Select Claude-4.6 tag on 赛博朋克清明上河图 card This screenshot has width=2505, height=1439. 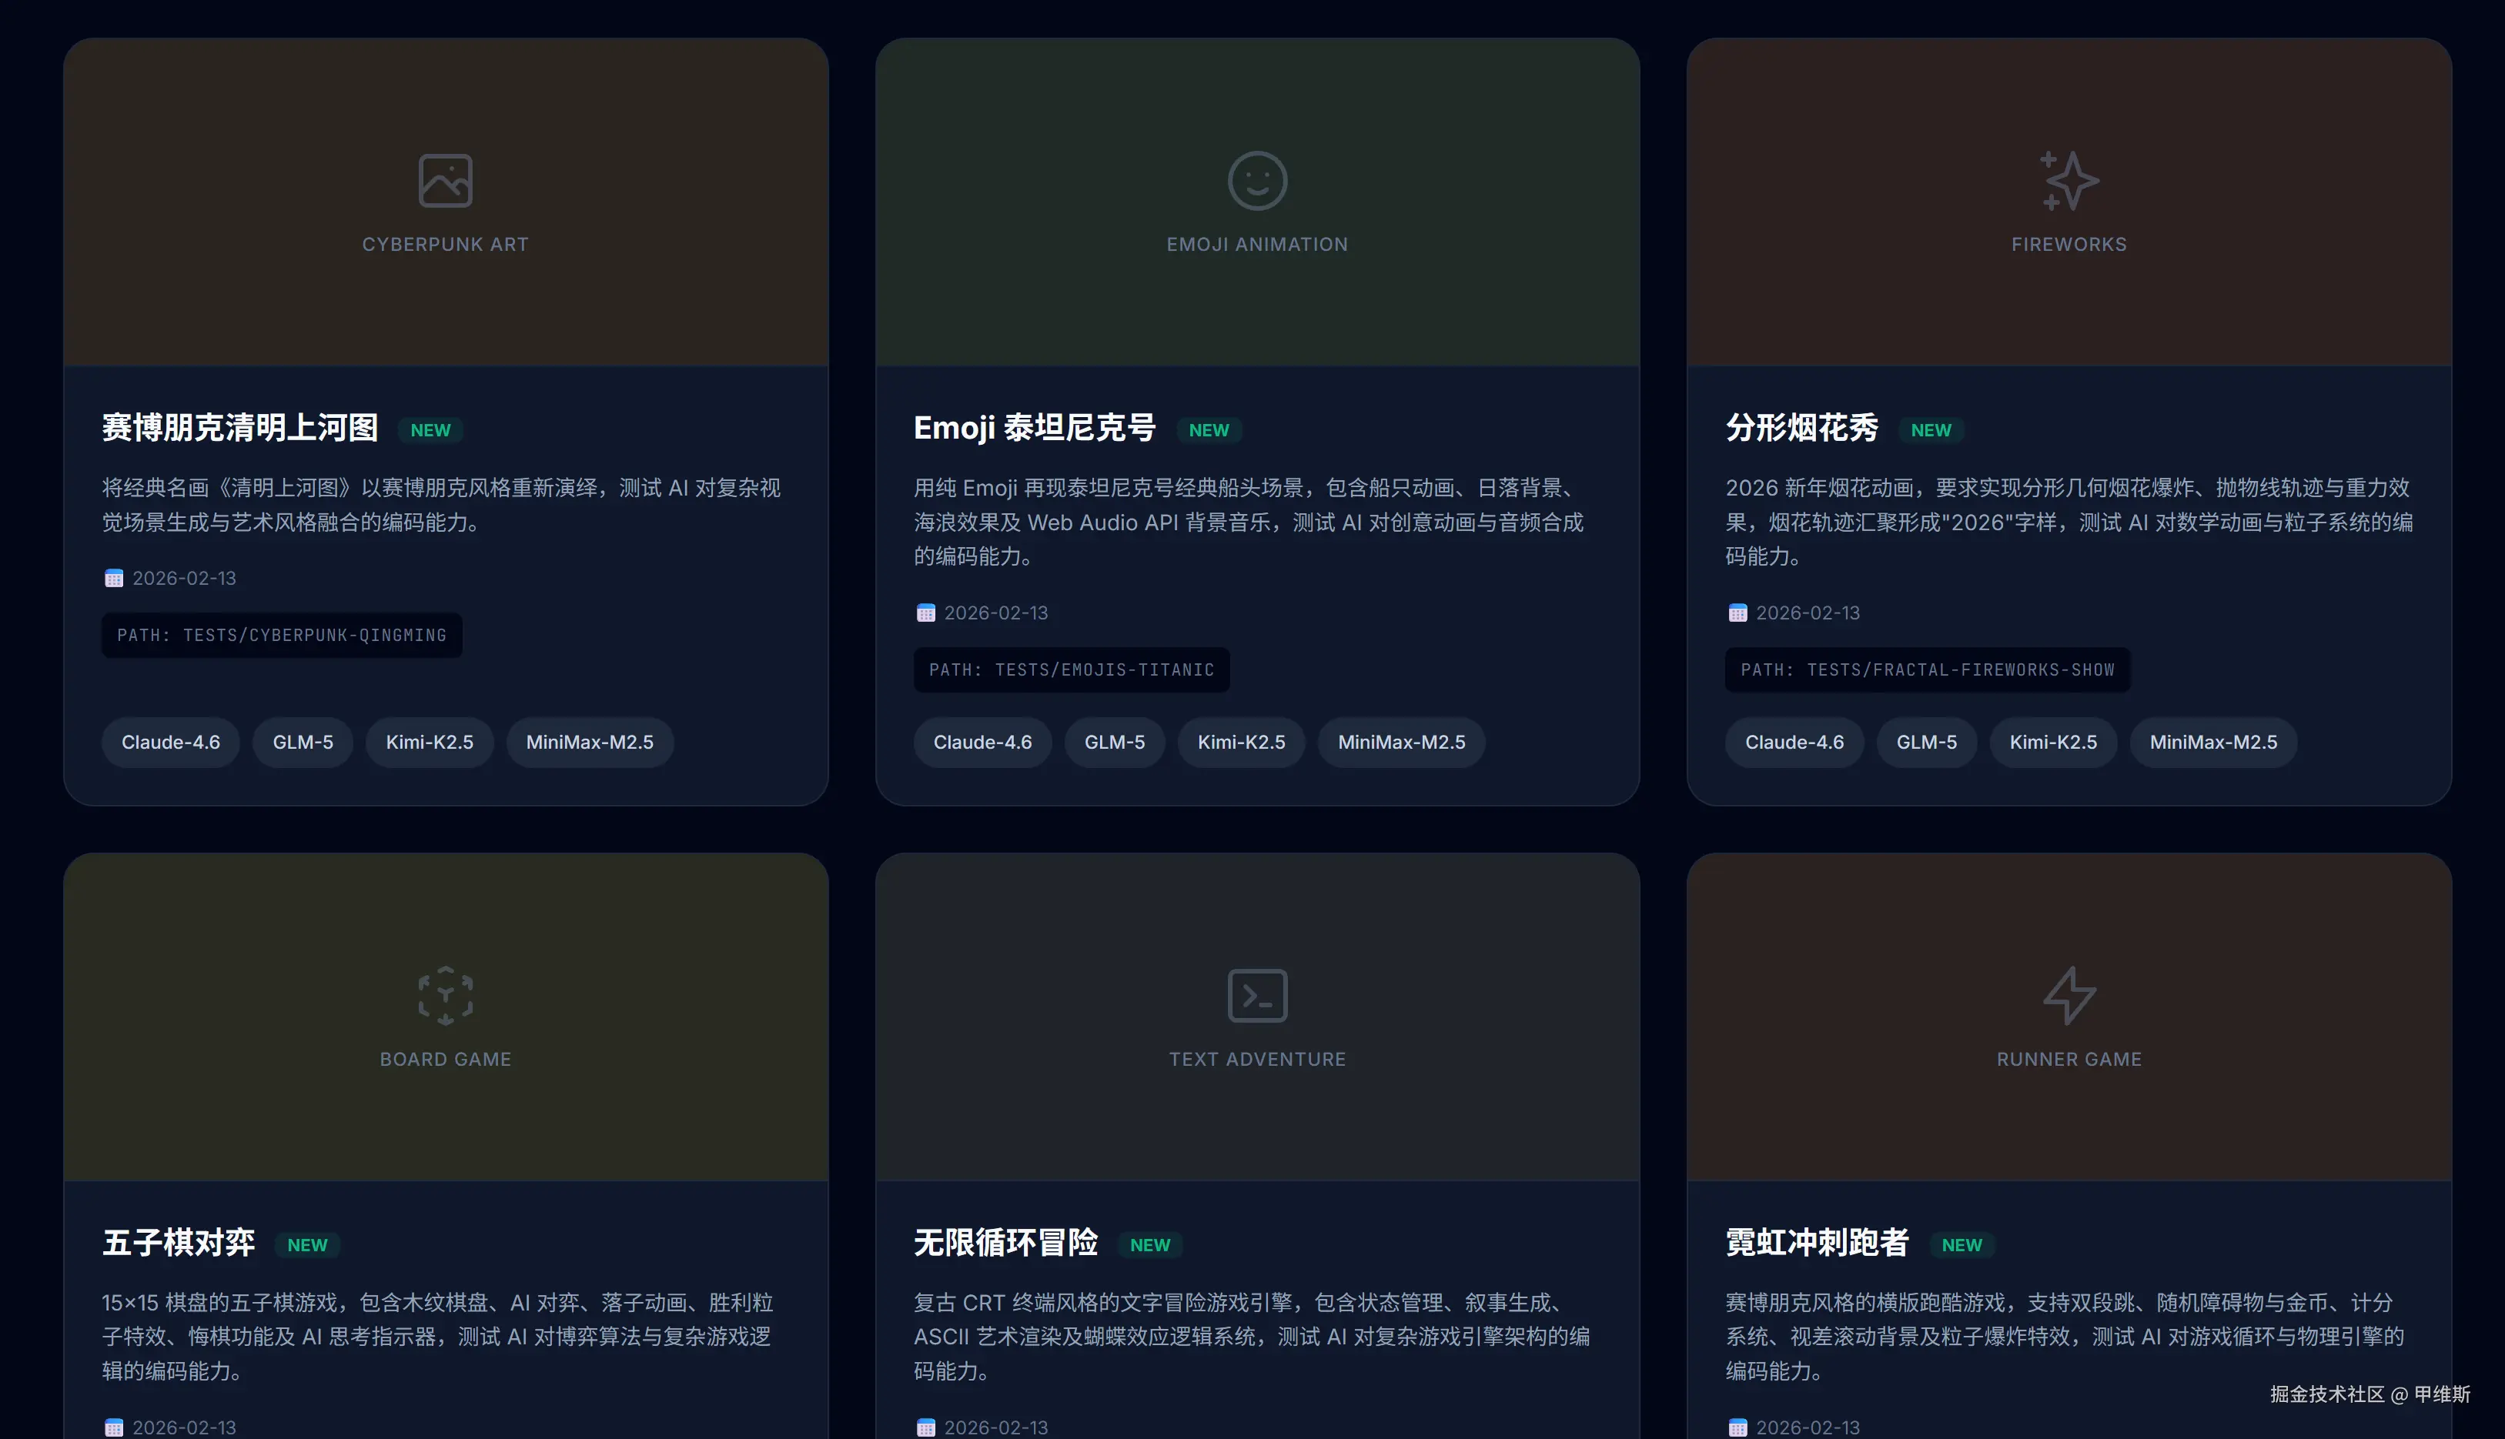170,743
